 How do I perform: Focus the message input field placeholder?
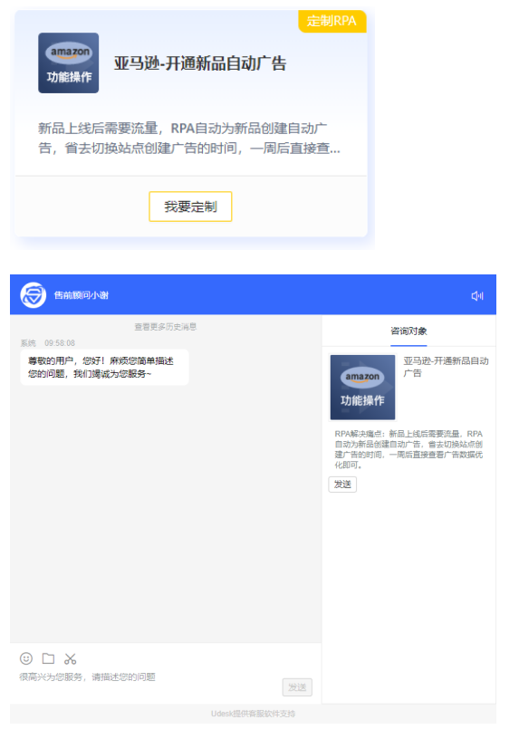pyautogui.click(x=87, y=677)
